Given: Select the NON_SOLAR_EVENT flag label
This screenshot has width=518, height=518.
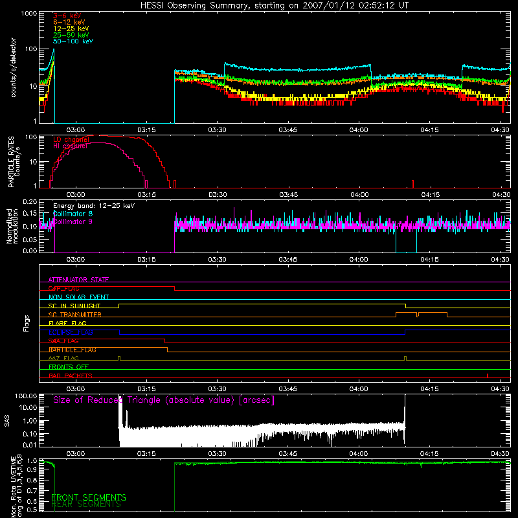Looking at the screenshot, I should 78,297.
